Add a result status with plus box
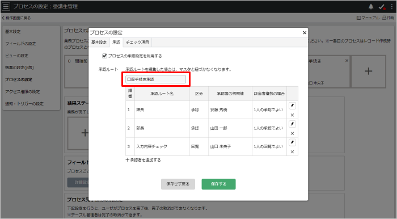The height and width of the screenshot is (219, 397). 85,133
